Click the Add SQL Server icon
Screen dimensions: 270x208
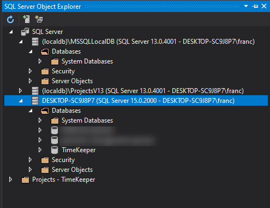26,19
